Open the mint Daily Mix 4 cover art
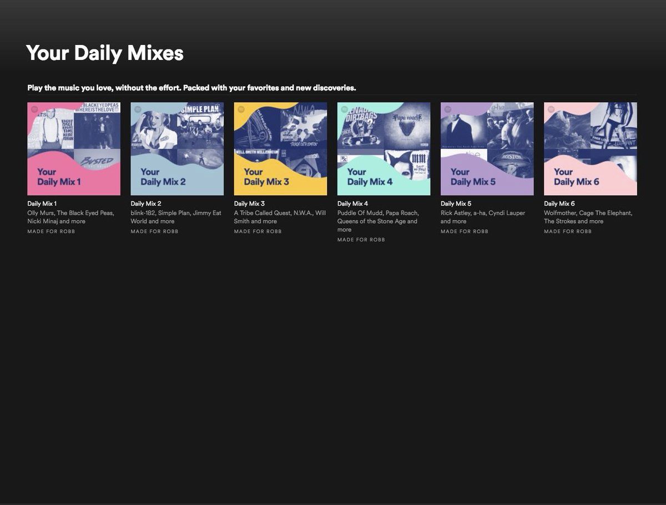This screenshot has width=666, height=505. point(384,149)
